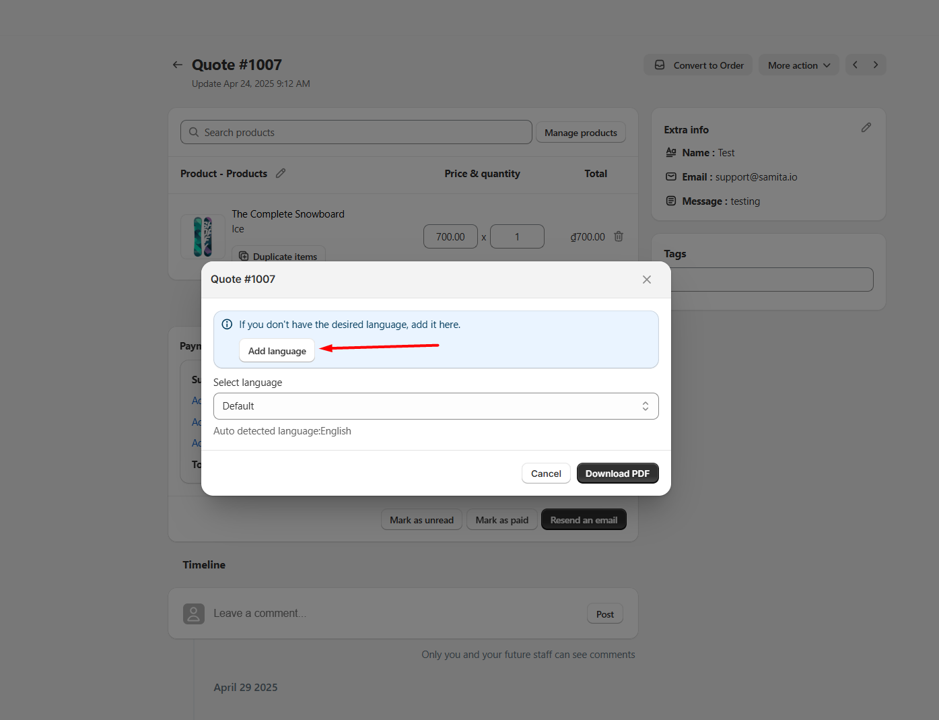
Task: Click Auto detected language:English text
Action: pos(282,431)
